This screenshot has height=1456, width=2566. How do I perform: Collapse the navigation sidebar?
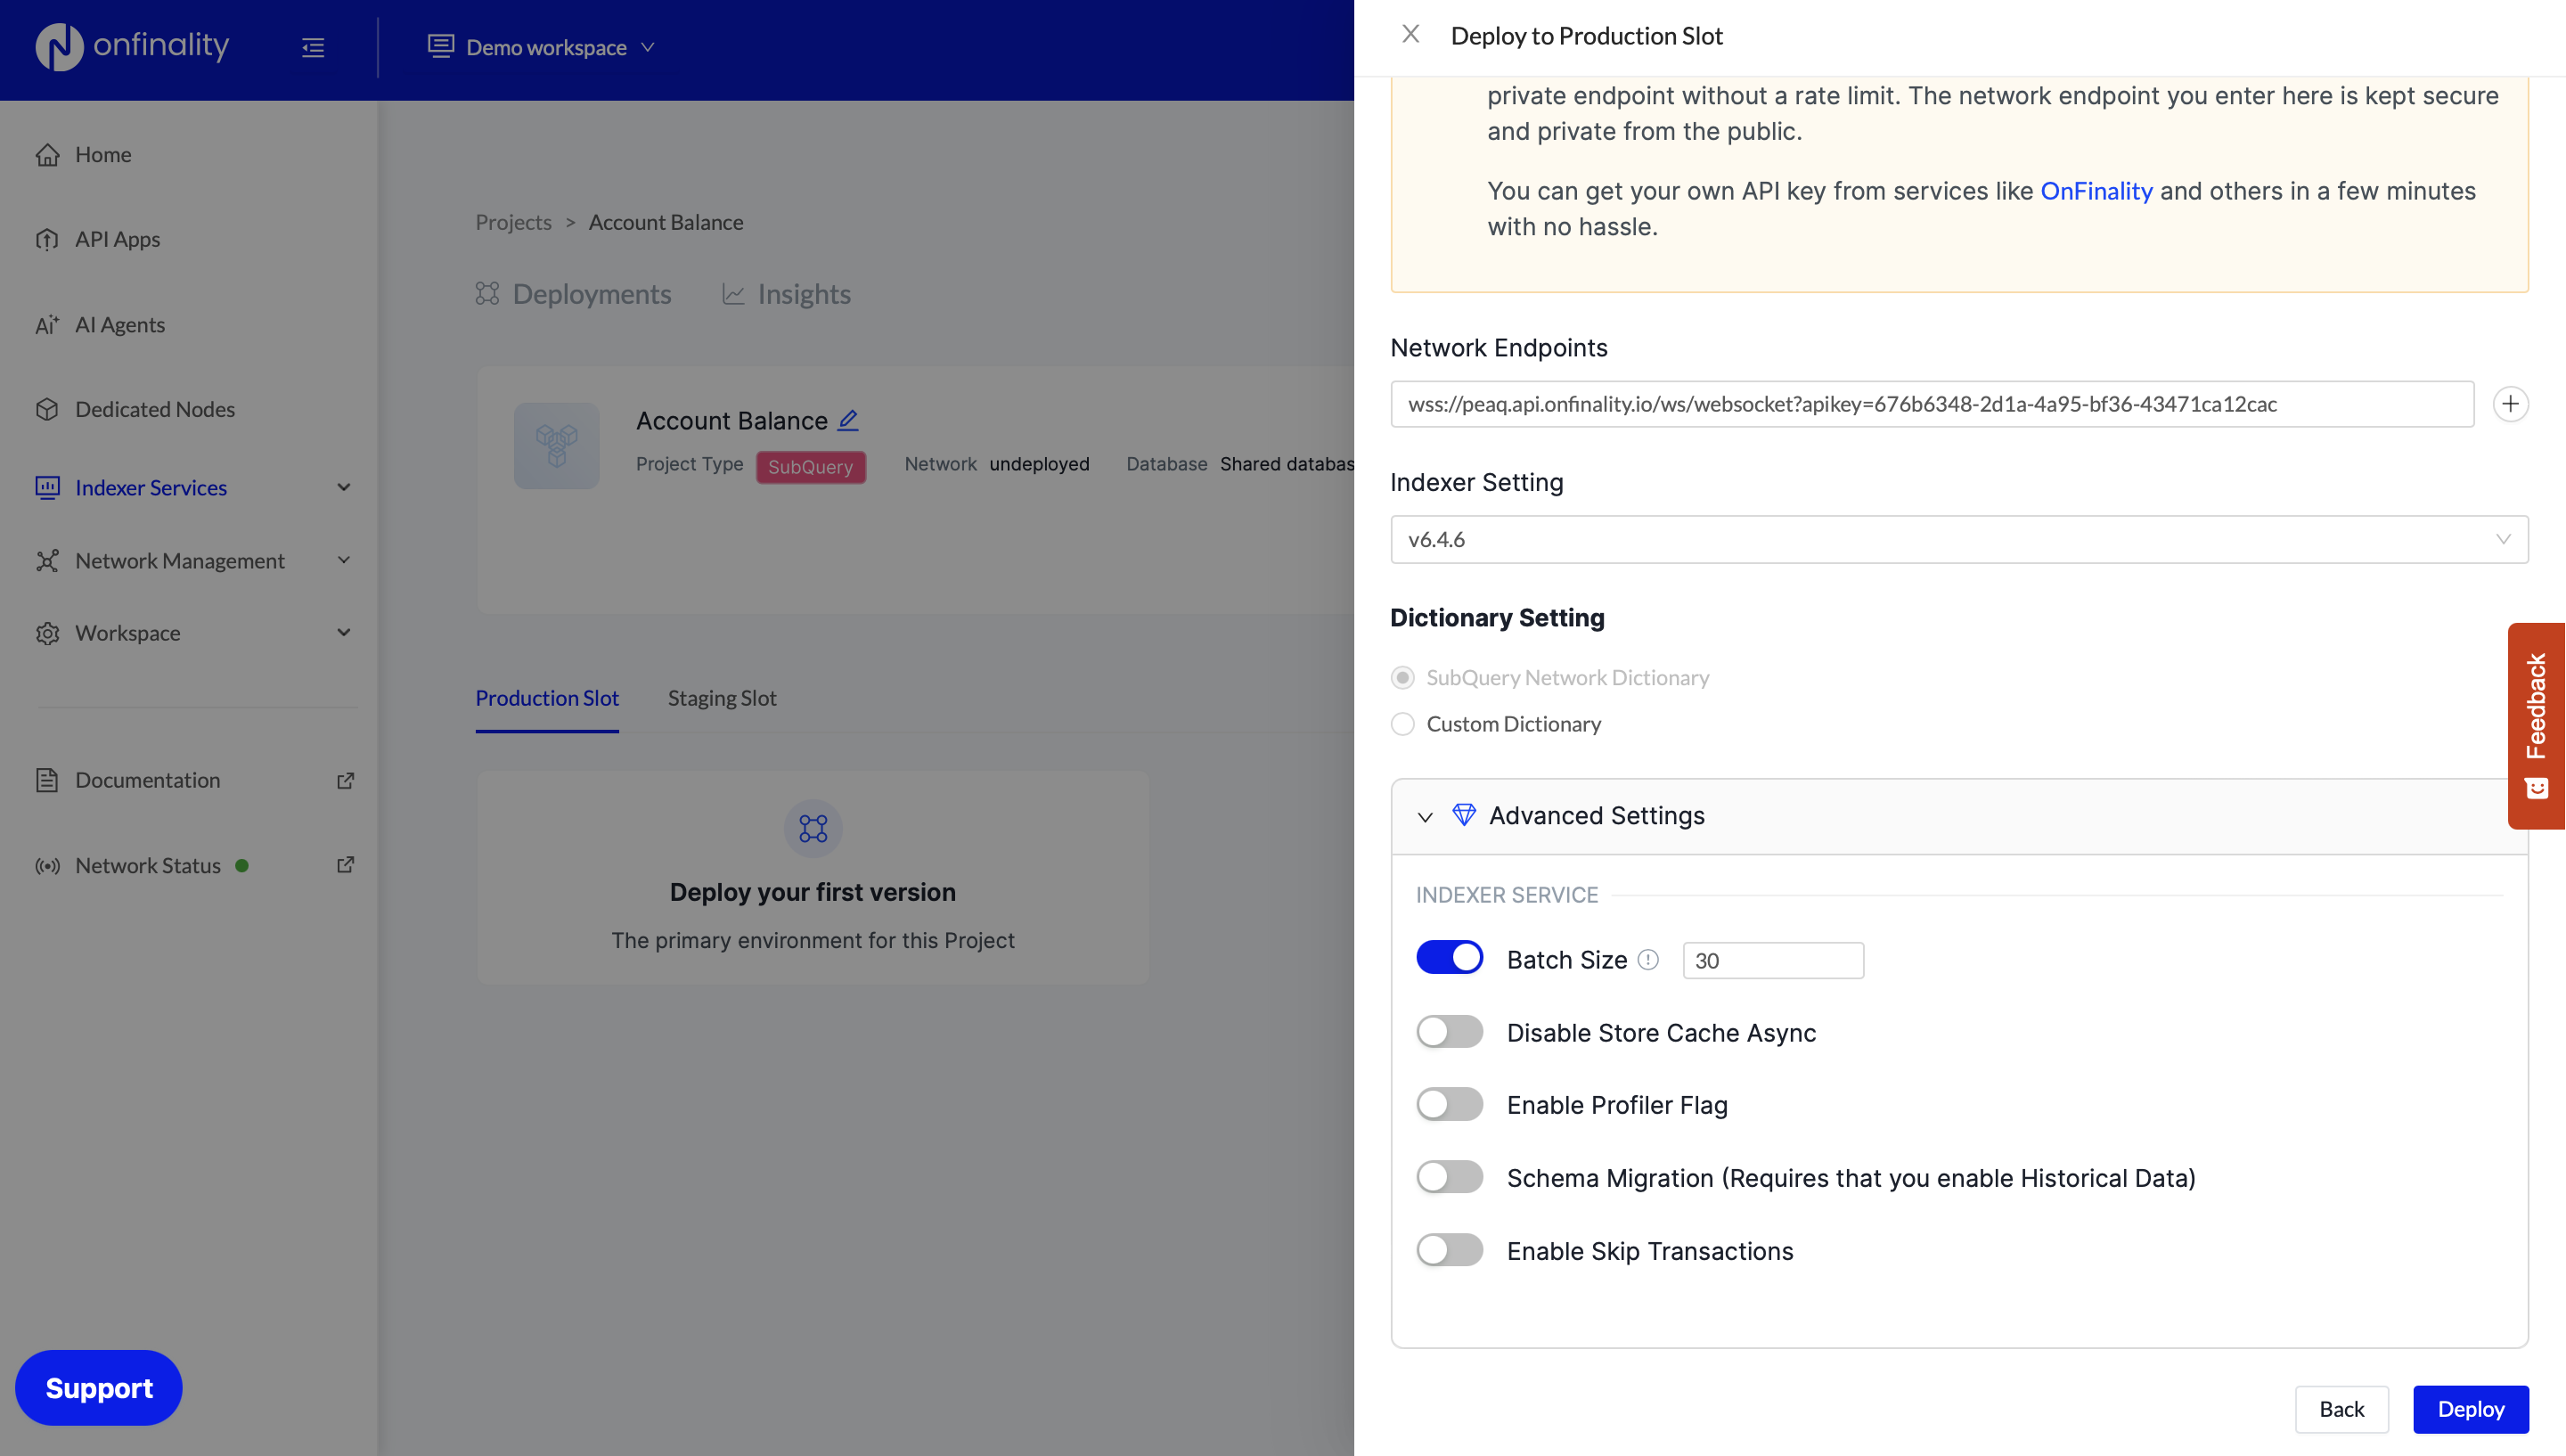pos(313,47)
